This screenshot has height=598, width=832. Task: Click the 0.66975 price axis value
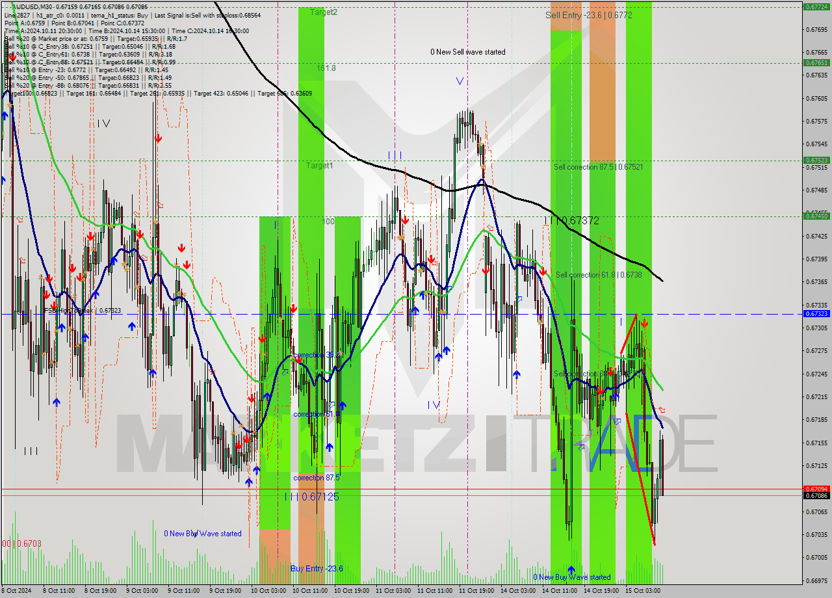click(x=816, y=580)
